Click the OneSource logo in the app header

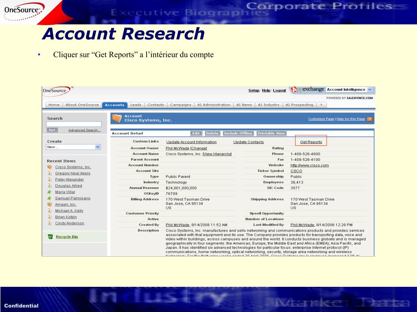pyautogui.click(x=56, y=91)
